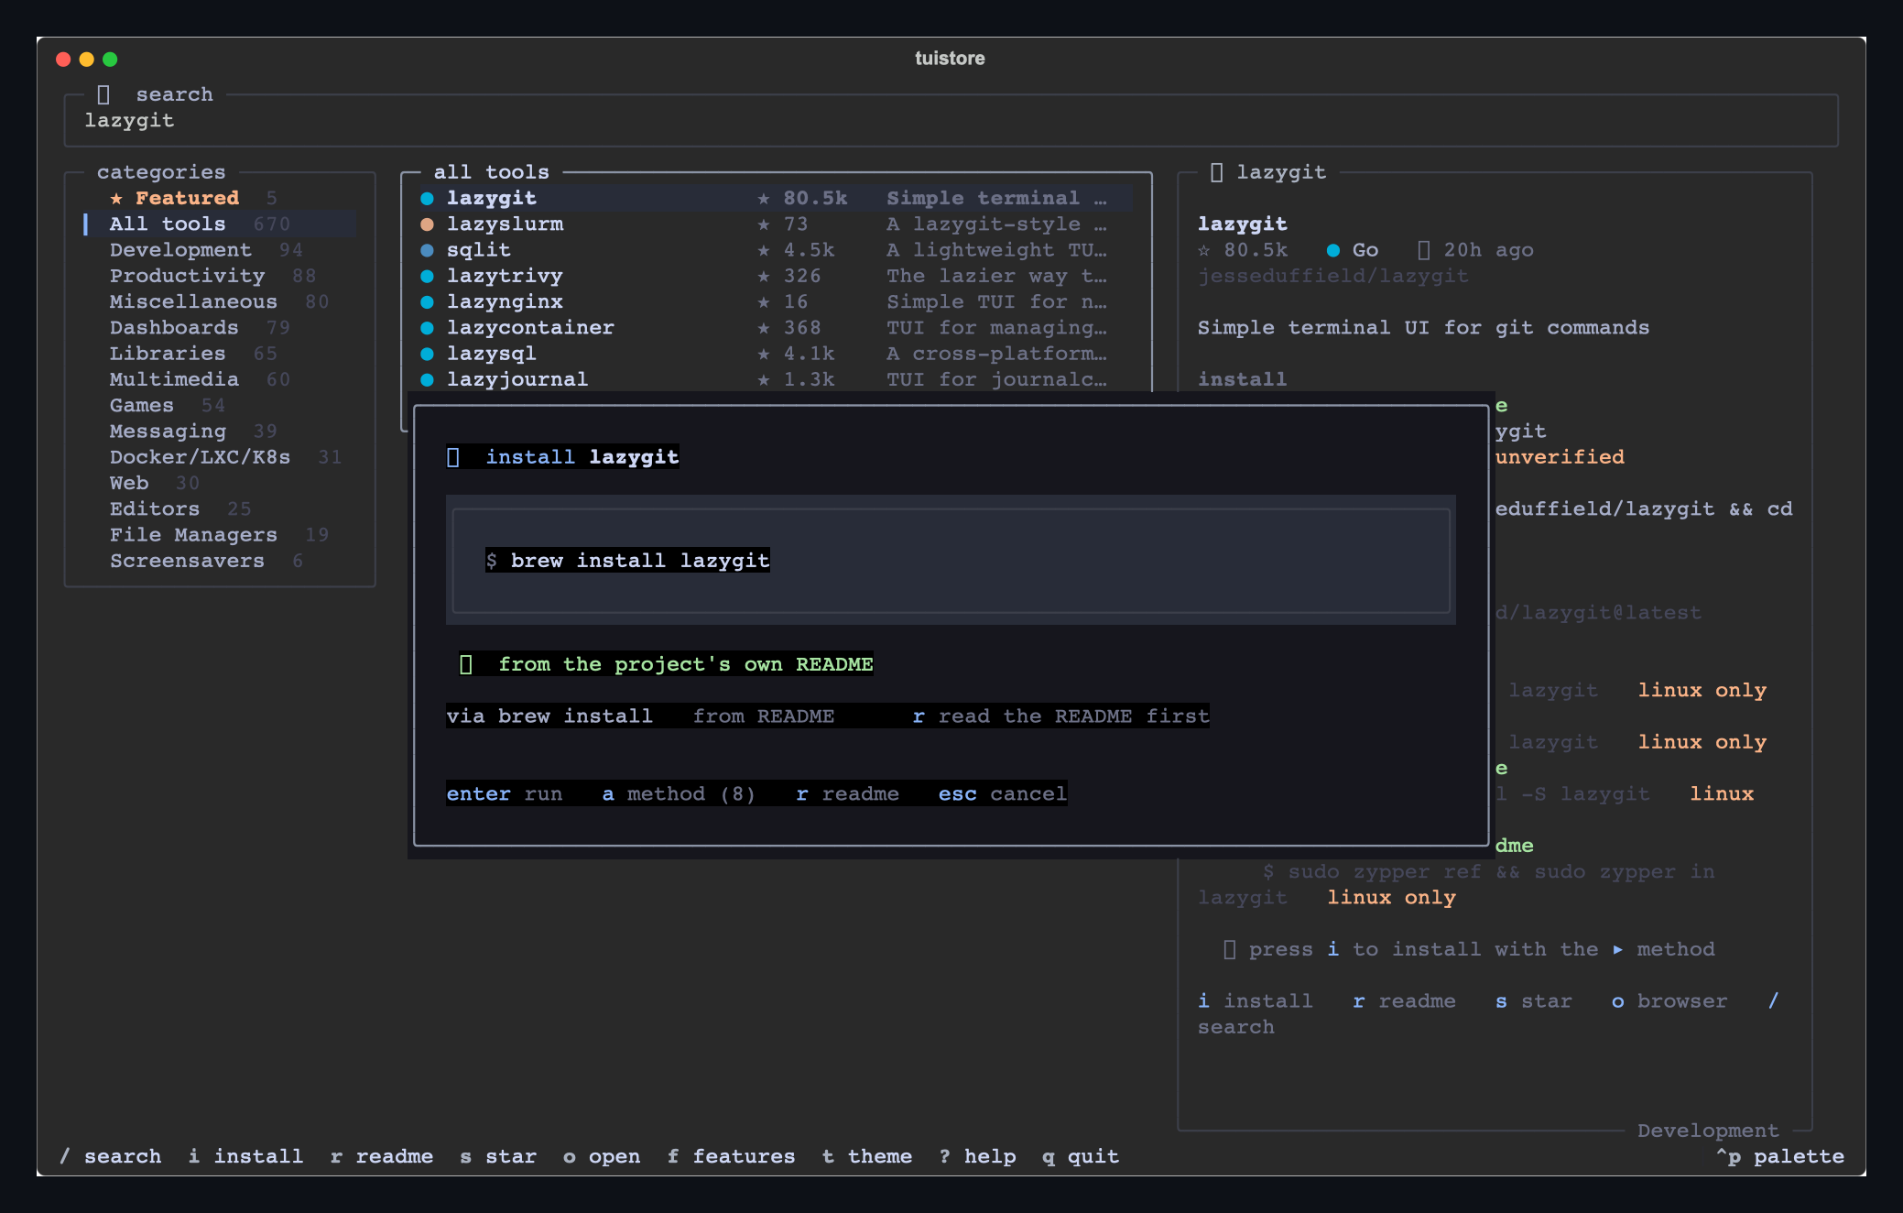The width and height of the screenshot is (1903, 1213).
Task: Click star in the bottom key bar
Action: 498,1156
